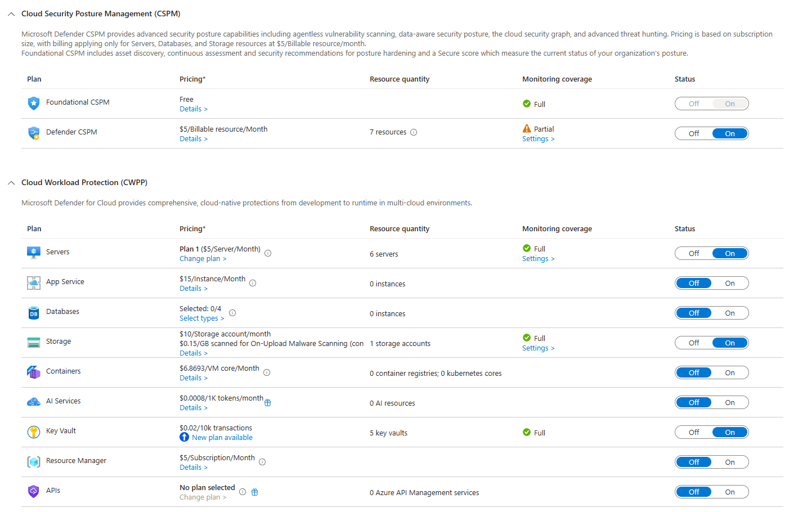Open Settings for Defender CSPM coverage

538,139
